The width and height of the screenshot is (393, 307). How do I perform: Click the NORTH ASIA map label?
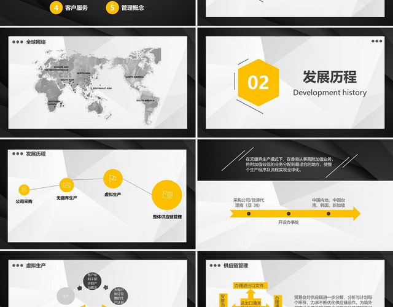(x=84, y=73)
